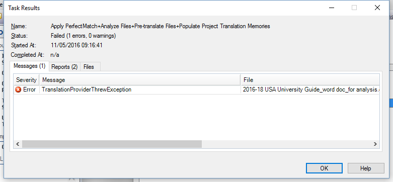Image resolution: width=393 pixels, height=182 pixels.
Task: Click the Failed (1 errors, 0 warnings) status text
Action: click(83, 36)
